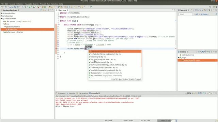Choose ByClassName class proposal
Screen dimensions: 218x122
point(115,73)
